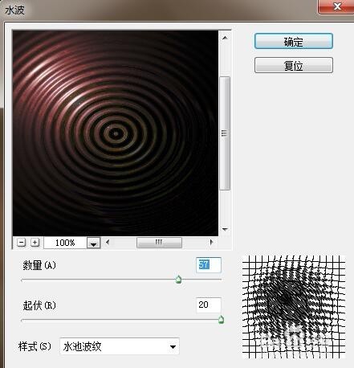Click the 起伏(R) ridges value field
Viewport: 354px width, 368px height.
(x=209, y=305)
